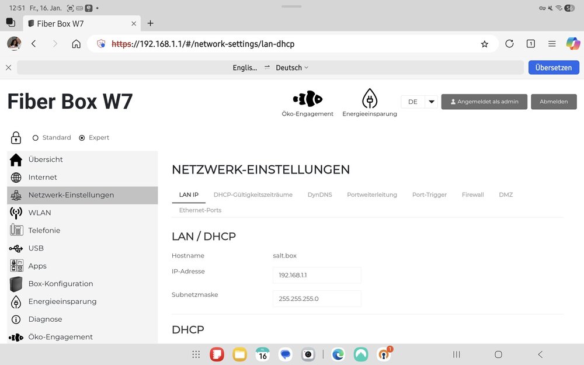Open a new browser tab

(x=150, y=23)
